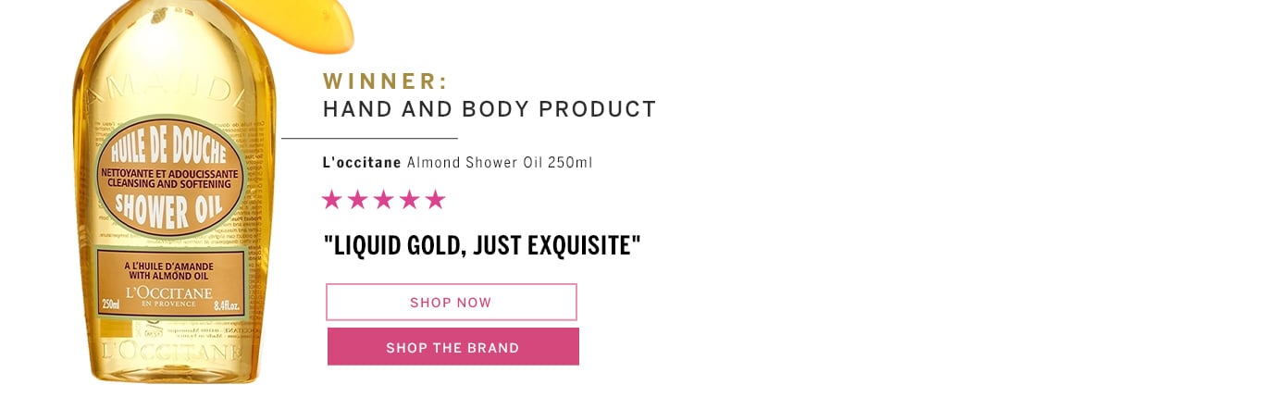Click the 8.4 fl.oz. text on label
This screenshot has height=397, width=1264.
(228, 304)
